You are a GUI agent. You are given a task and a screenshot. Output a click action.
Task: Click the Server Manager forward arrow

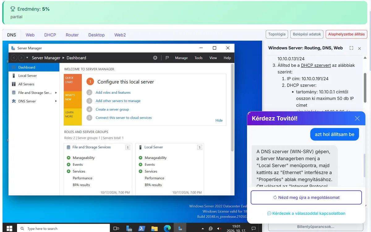(21, 58)
